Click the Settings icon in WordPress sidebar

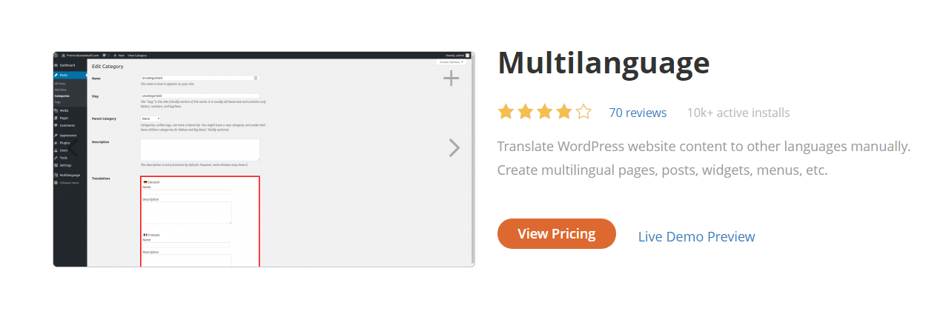[56, 165]
